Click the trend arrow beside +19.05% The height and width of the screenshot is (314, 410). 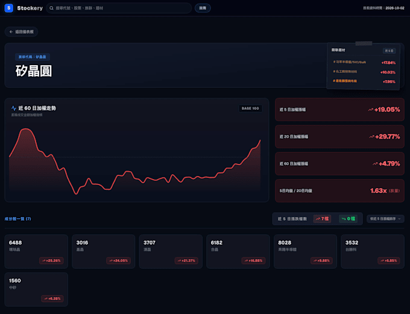[371, 110]
